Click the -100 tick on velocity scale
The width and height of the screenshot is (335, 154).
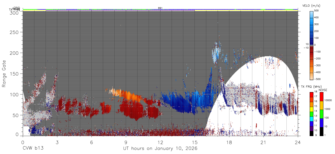(x=318, y=52)
